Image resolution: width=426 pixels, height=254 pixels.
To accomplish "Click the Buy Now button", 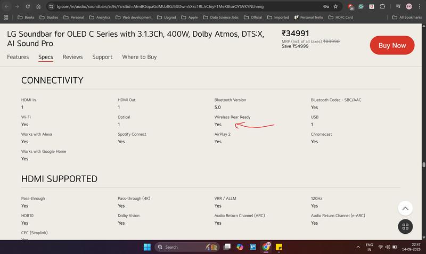I will coord(392,45).
